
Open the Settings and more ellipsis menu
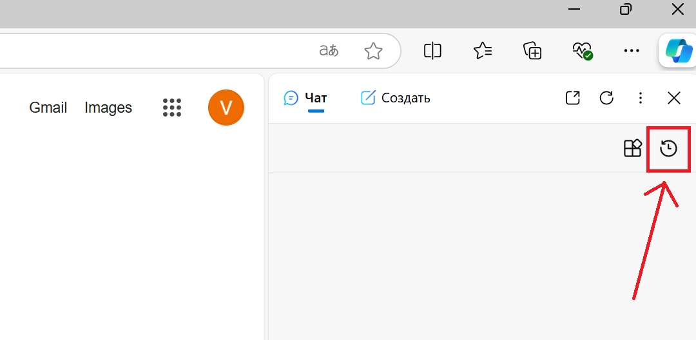pos(632,51)
